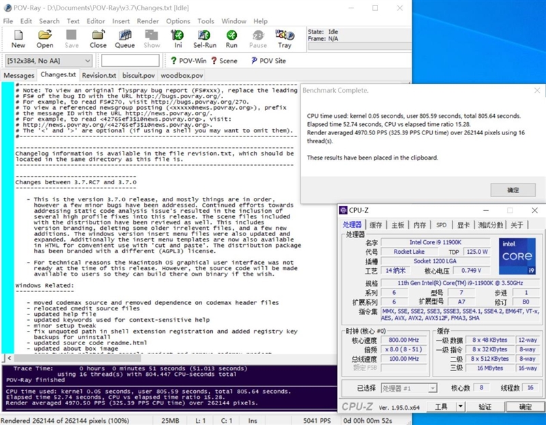Switch to CPU-Z 内存 tab
This screenshot has height=425, width=546.
tap(420, 225)
